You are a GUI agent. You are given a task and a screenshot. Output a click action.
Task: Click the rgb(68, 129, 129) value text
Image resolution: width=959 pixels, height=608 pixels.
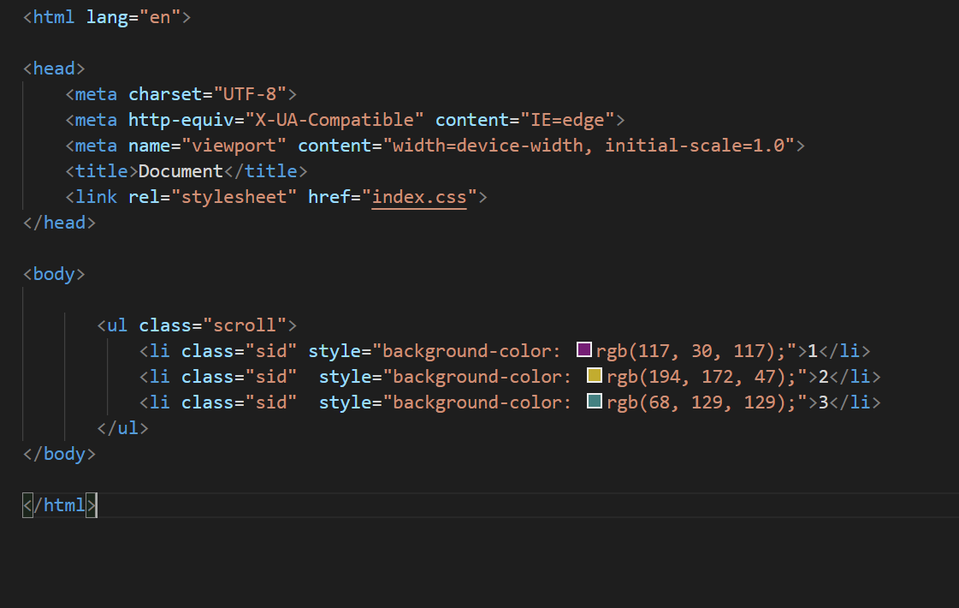pyautogui.click(x=701, y=402)
